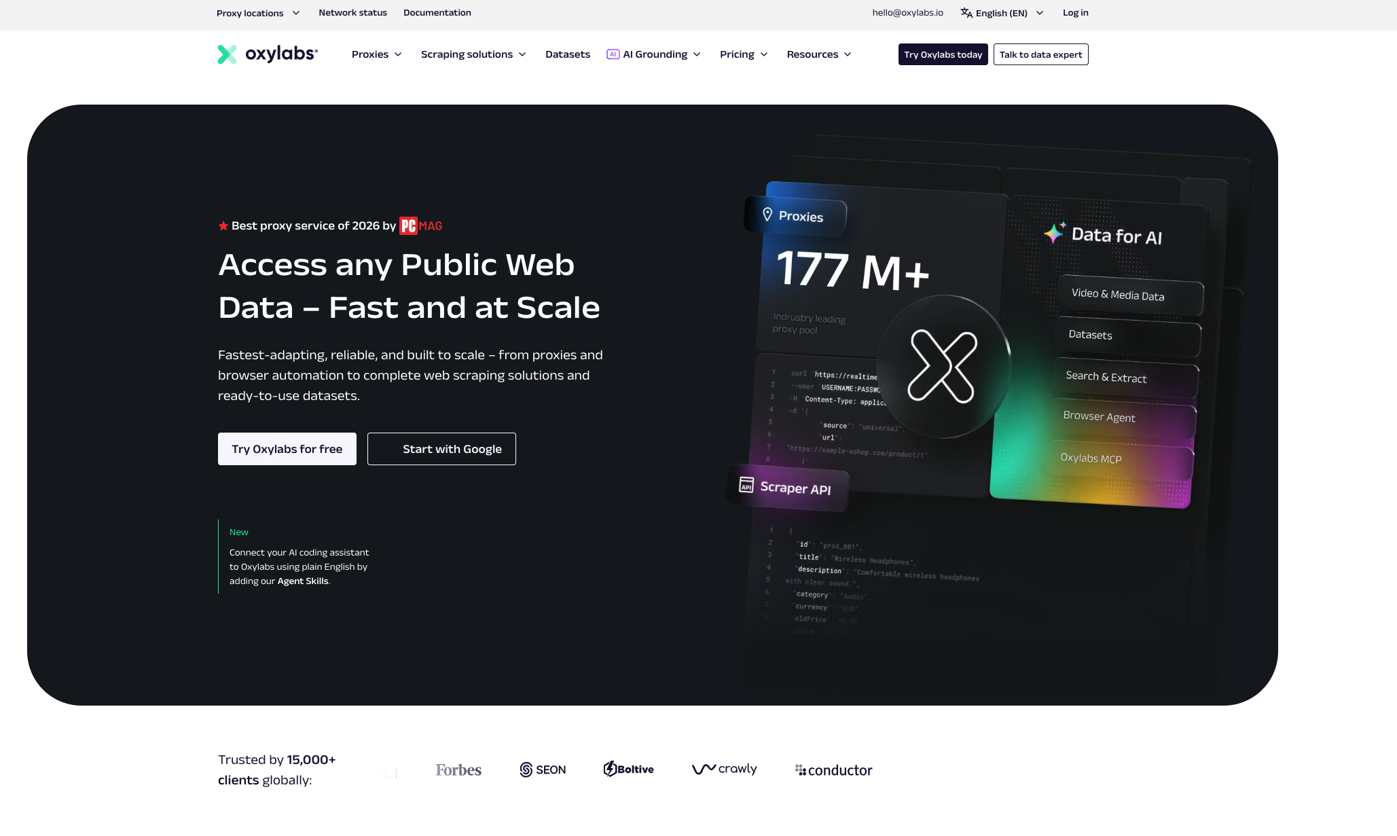Click the location pin icon on Proxies tag
The height and width of the screenshot is (836, 1397).
tap(767, 215)
